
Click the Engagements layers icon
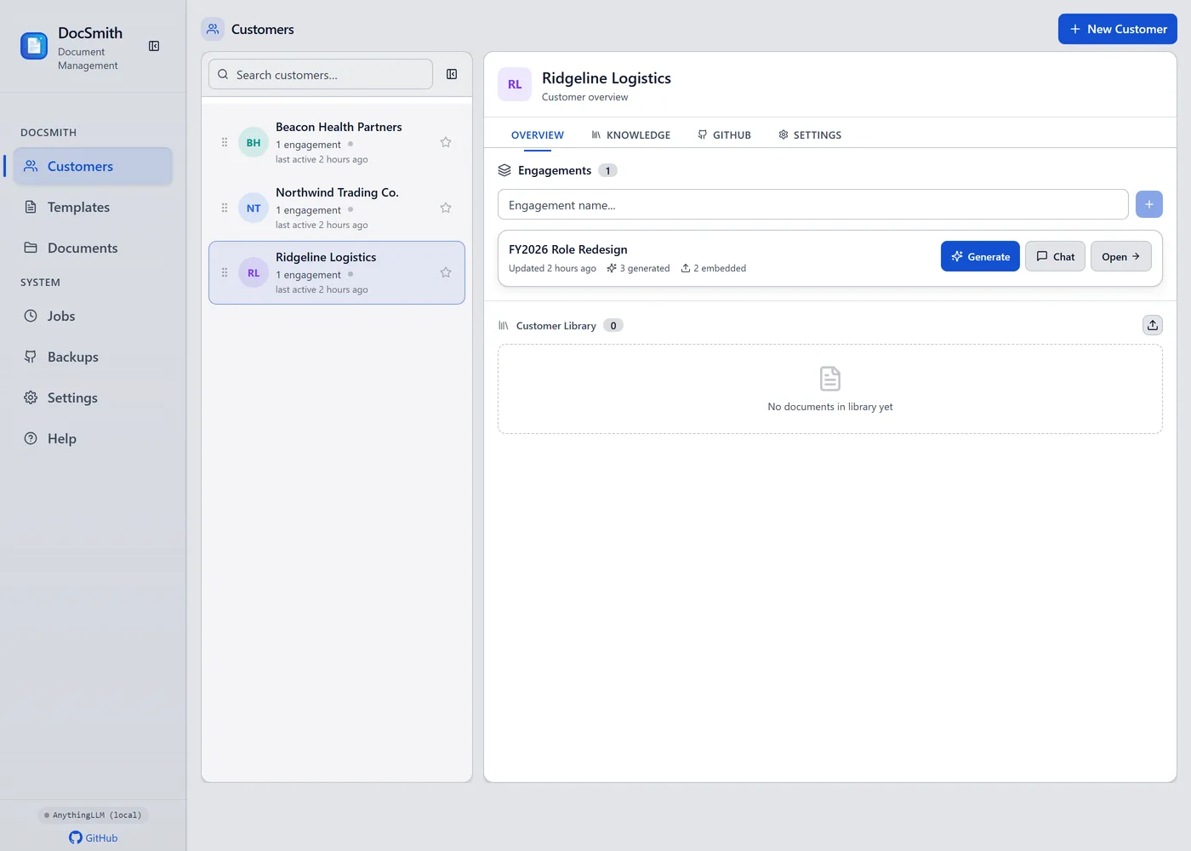coord(504,170)
